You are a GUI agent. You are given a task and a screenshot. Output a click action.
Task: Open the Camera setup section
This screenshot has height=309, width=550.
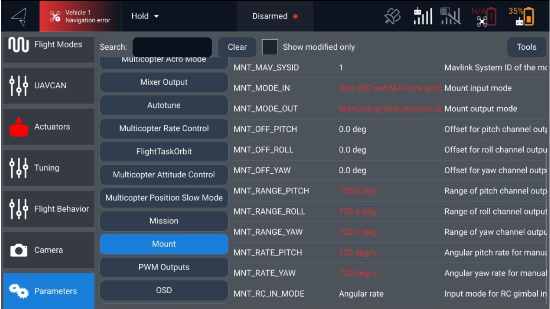click(48, 250)
